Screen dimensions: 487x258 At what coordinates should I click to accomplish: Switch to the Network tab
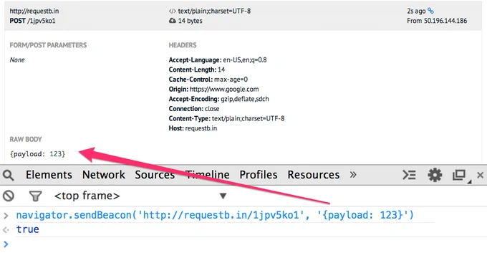click(x=103, y=175)
